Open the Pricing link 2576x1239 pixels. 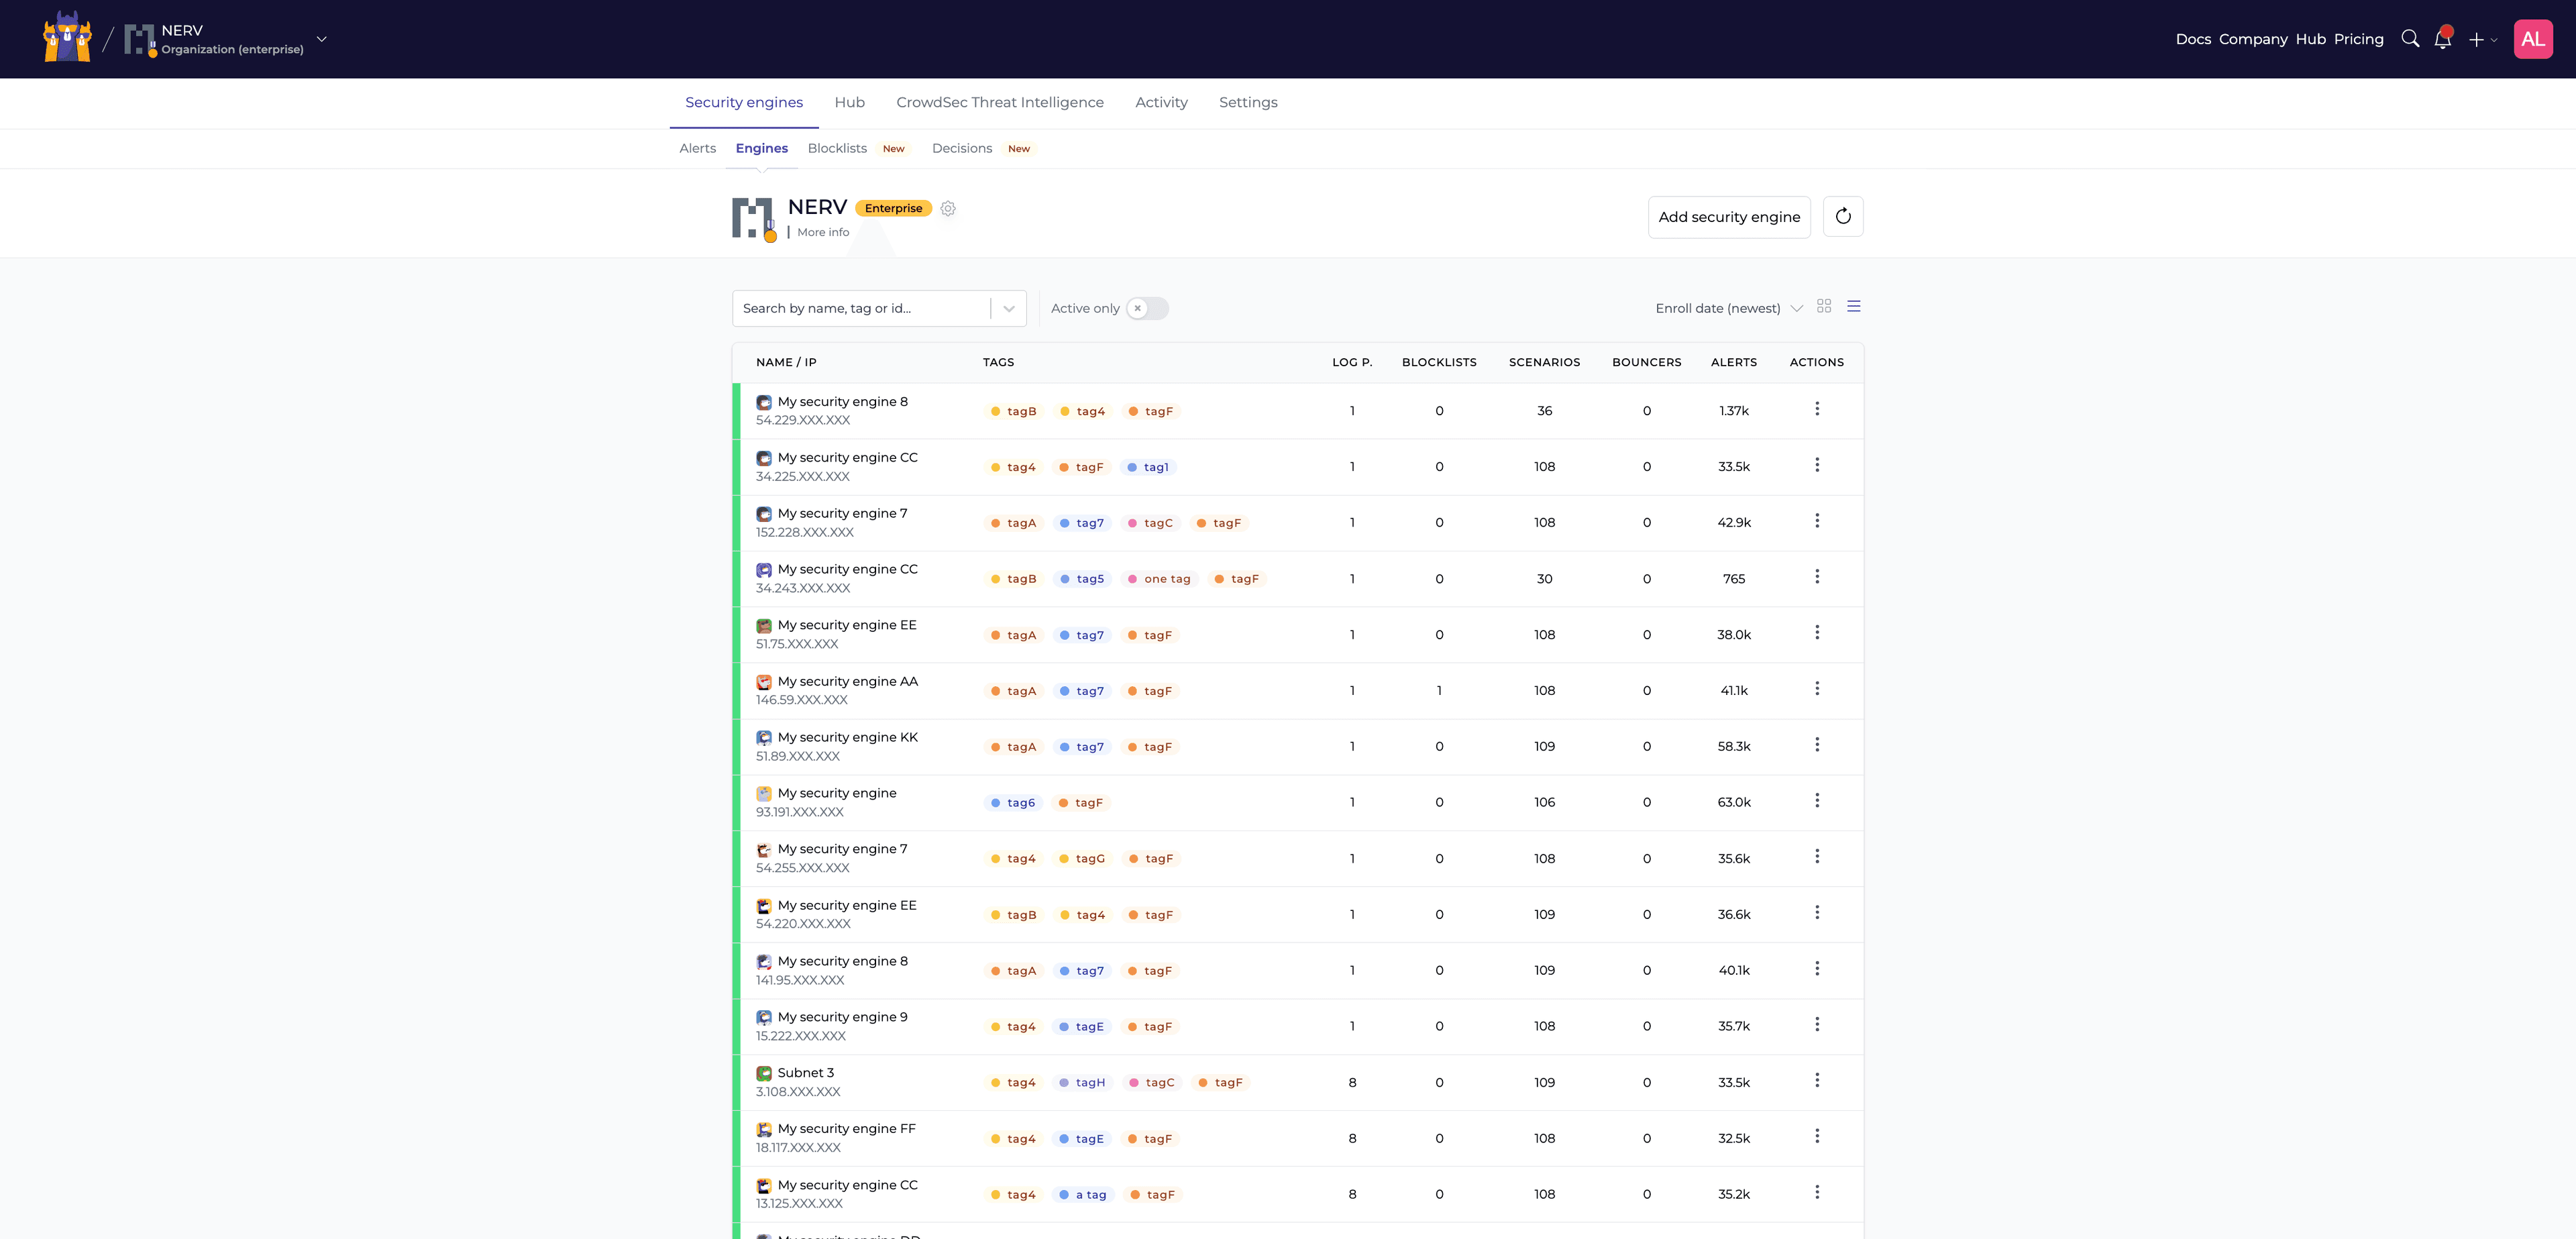click(2359, 39)
